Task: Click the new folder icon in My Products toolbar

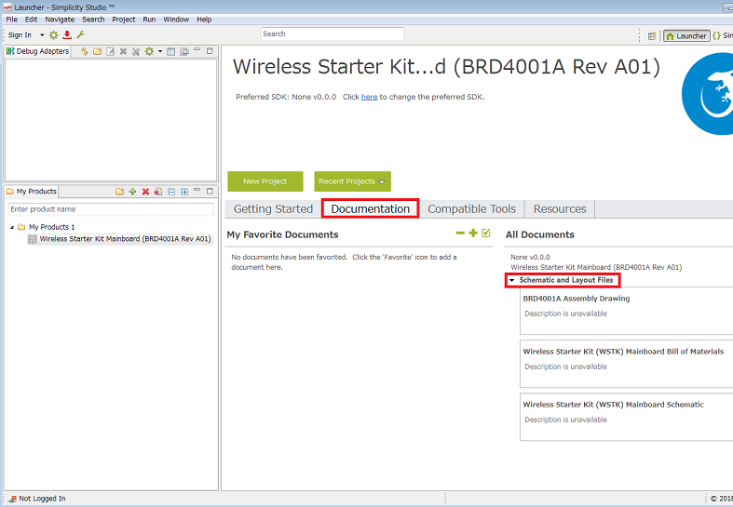Action: pos(119,192)
